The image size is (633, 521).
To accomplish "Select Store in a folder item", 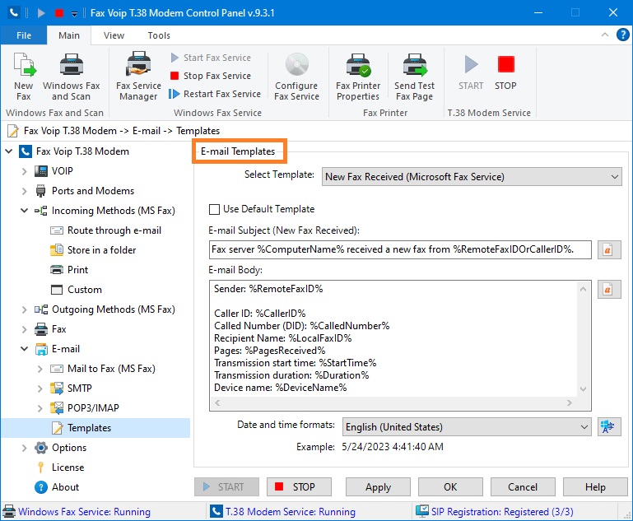I will point(93,250).
